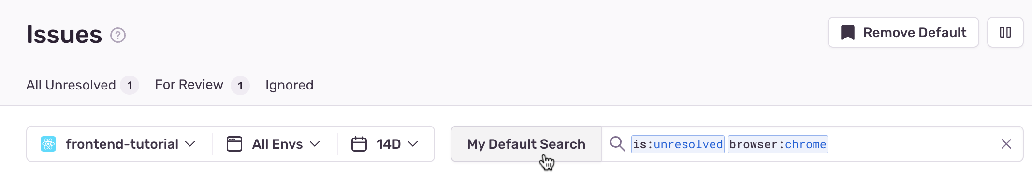Click the calendar icon beside 14D
Screen dimensions: 1032x178
pos(359,144)
